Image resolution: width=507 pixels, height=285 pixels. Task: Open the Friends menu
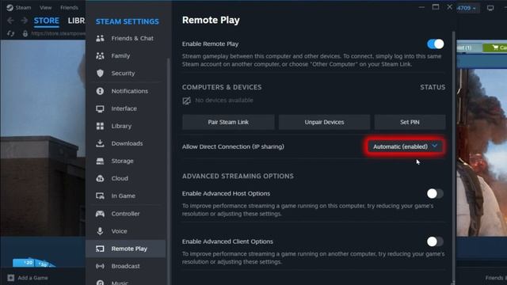click(x=69, y=7)
